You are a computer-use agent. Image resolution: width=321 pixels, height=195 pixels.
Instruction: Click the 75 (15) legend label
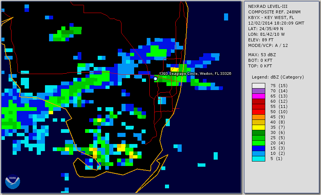(279, 86)
